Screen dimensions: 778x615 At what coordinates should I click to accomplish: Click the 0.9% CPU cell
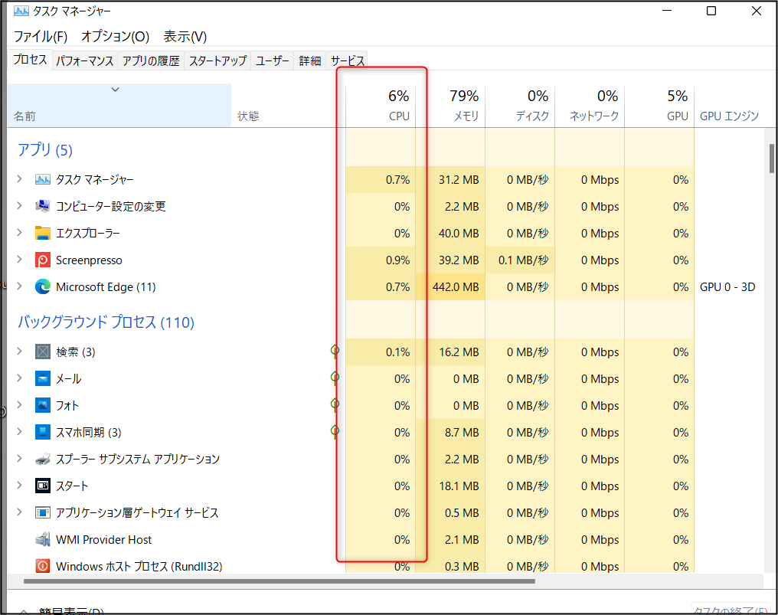click(381, 260)
